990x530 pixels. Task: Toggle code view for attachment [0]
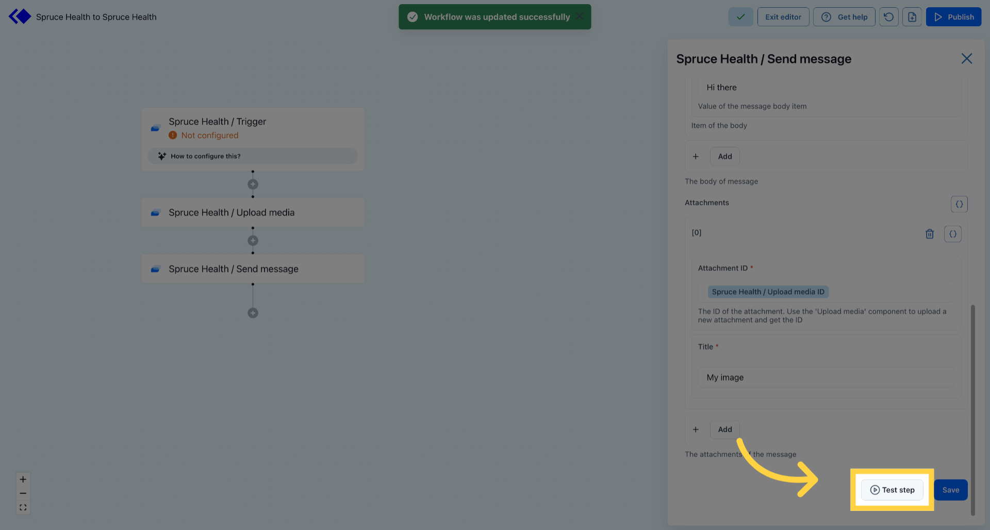pyautogui.click(x=953, y=234)
